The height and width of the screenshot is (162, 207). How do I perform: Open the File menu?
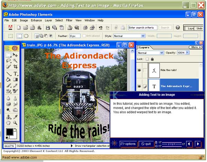point(7,20)
